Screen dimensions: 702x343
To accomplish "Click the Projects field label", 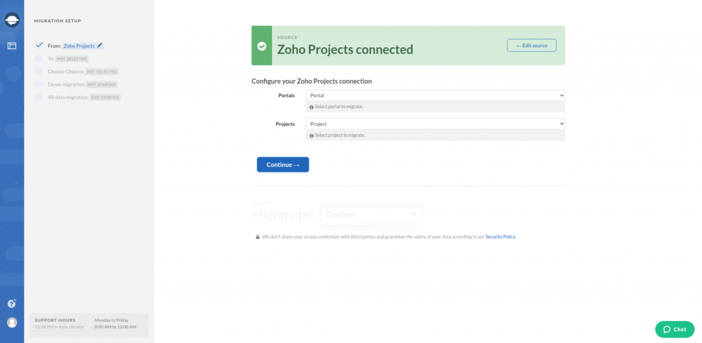I will [285, 124].
